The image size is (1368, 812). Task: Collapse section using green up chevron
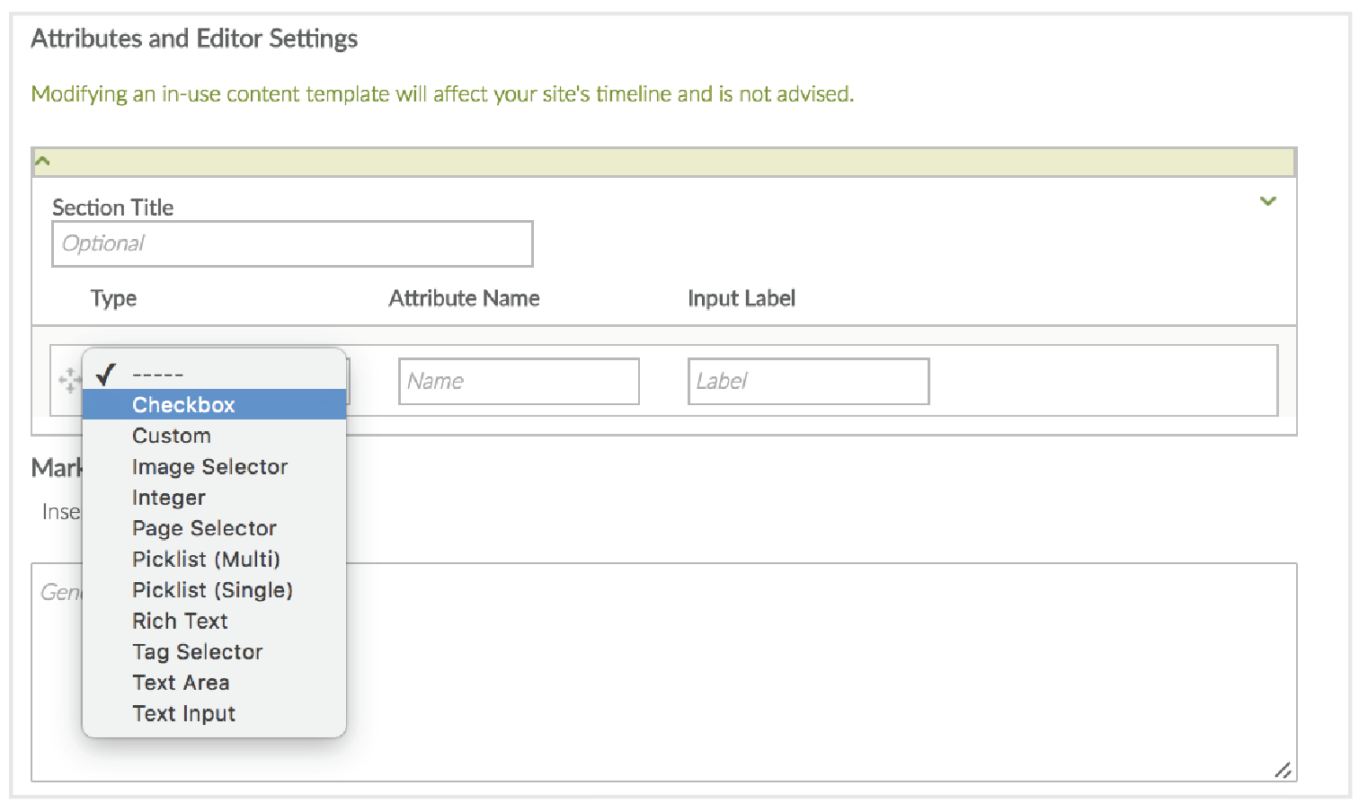42,162
